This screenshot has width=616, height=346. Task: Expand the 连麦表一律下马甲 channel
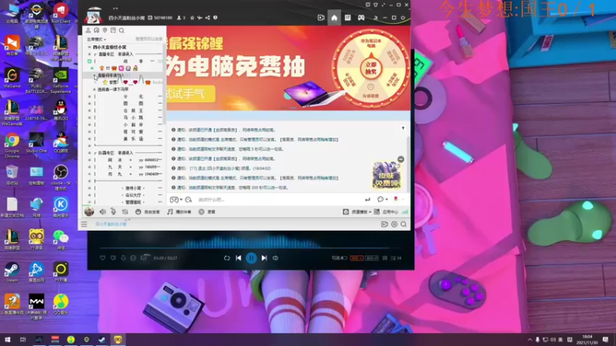(x=94, y=89)
